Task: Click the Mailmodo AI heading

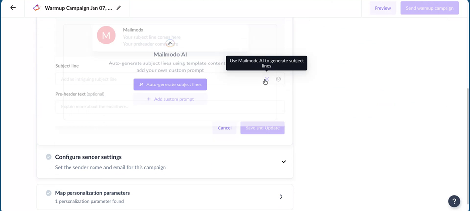Action: click(x=170, y=54)
